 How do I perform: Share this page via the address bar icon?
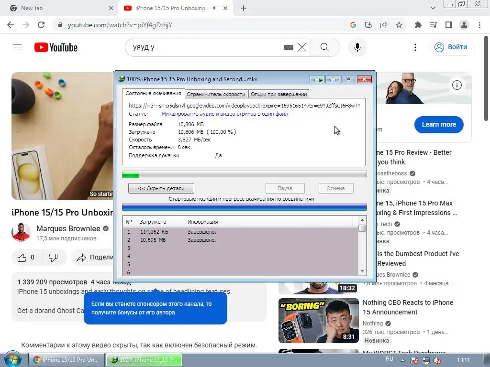384,25
